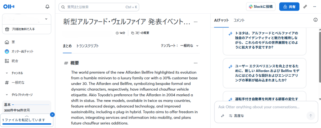Click the copy link icon
Viewport: 321px width, 128px height.
tap(305, 7)
